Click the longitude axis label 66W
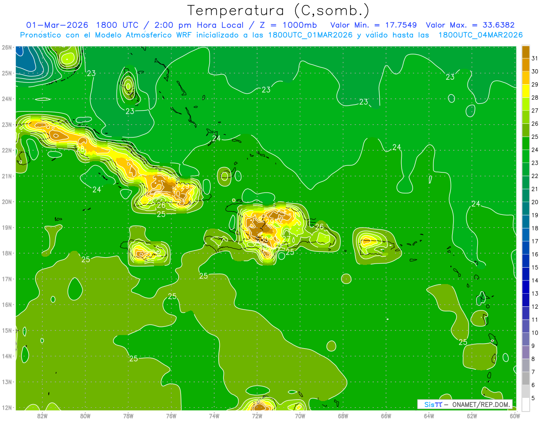Screen dimensions: 547x422 [386, 416]
